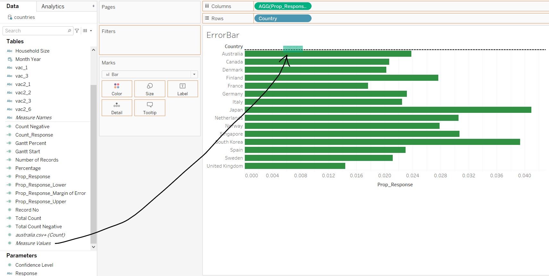The image size is (549, 276).
Task: Expand the Bar mark type dropdown
Action: (x=194, y=74)
